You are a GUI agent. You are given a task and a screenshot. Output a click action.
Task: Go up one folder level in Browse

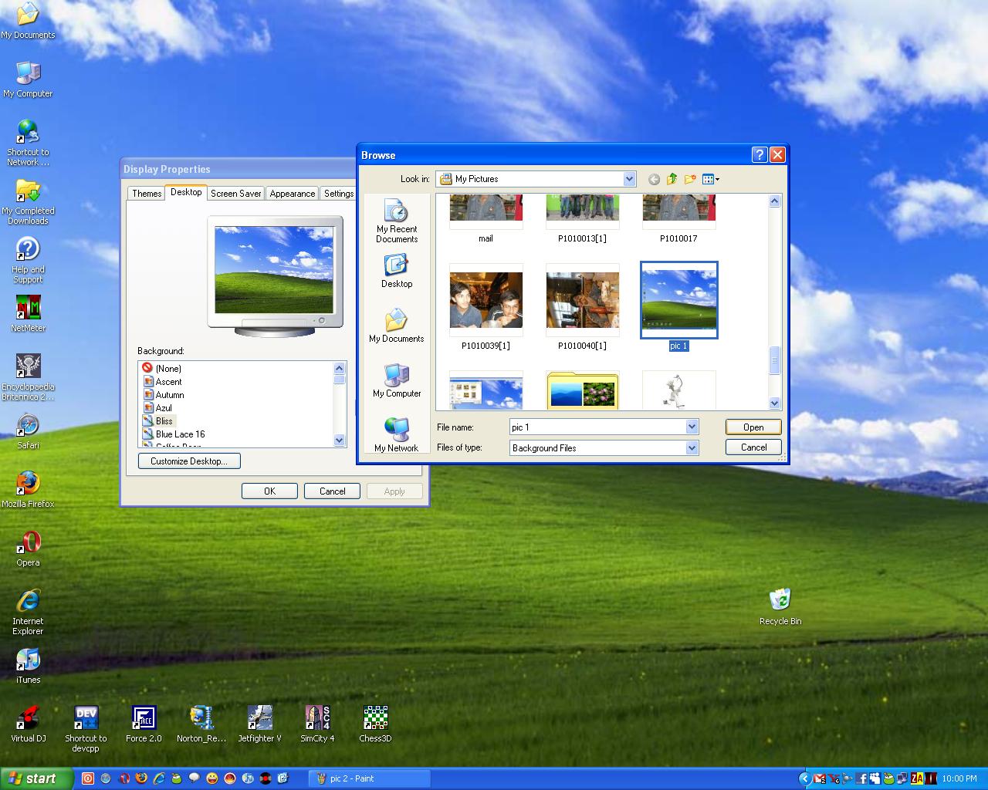672,179
